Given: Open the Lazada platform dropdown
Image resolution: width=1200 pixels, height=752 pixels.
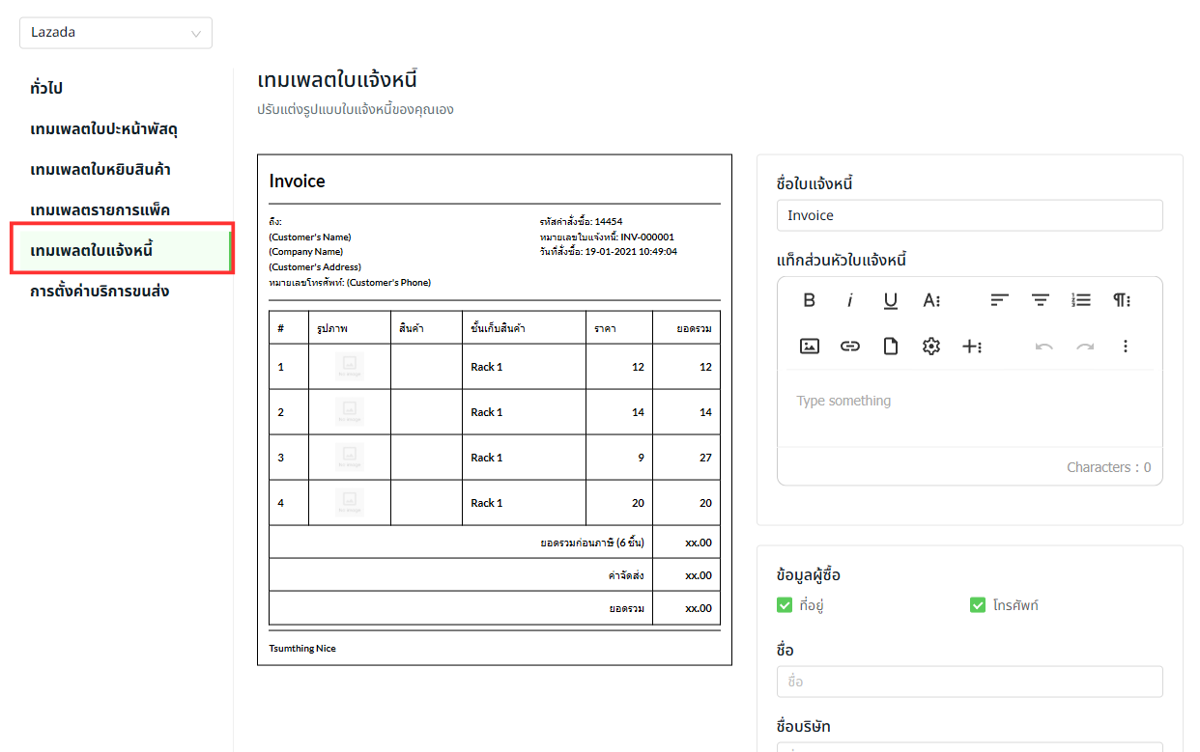Looking at the screenshot, I should coord(116,33).
